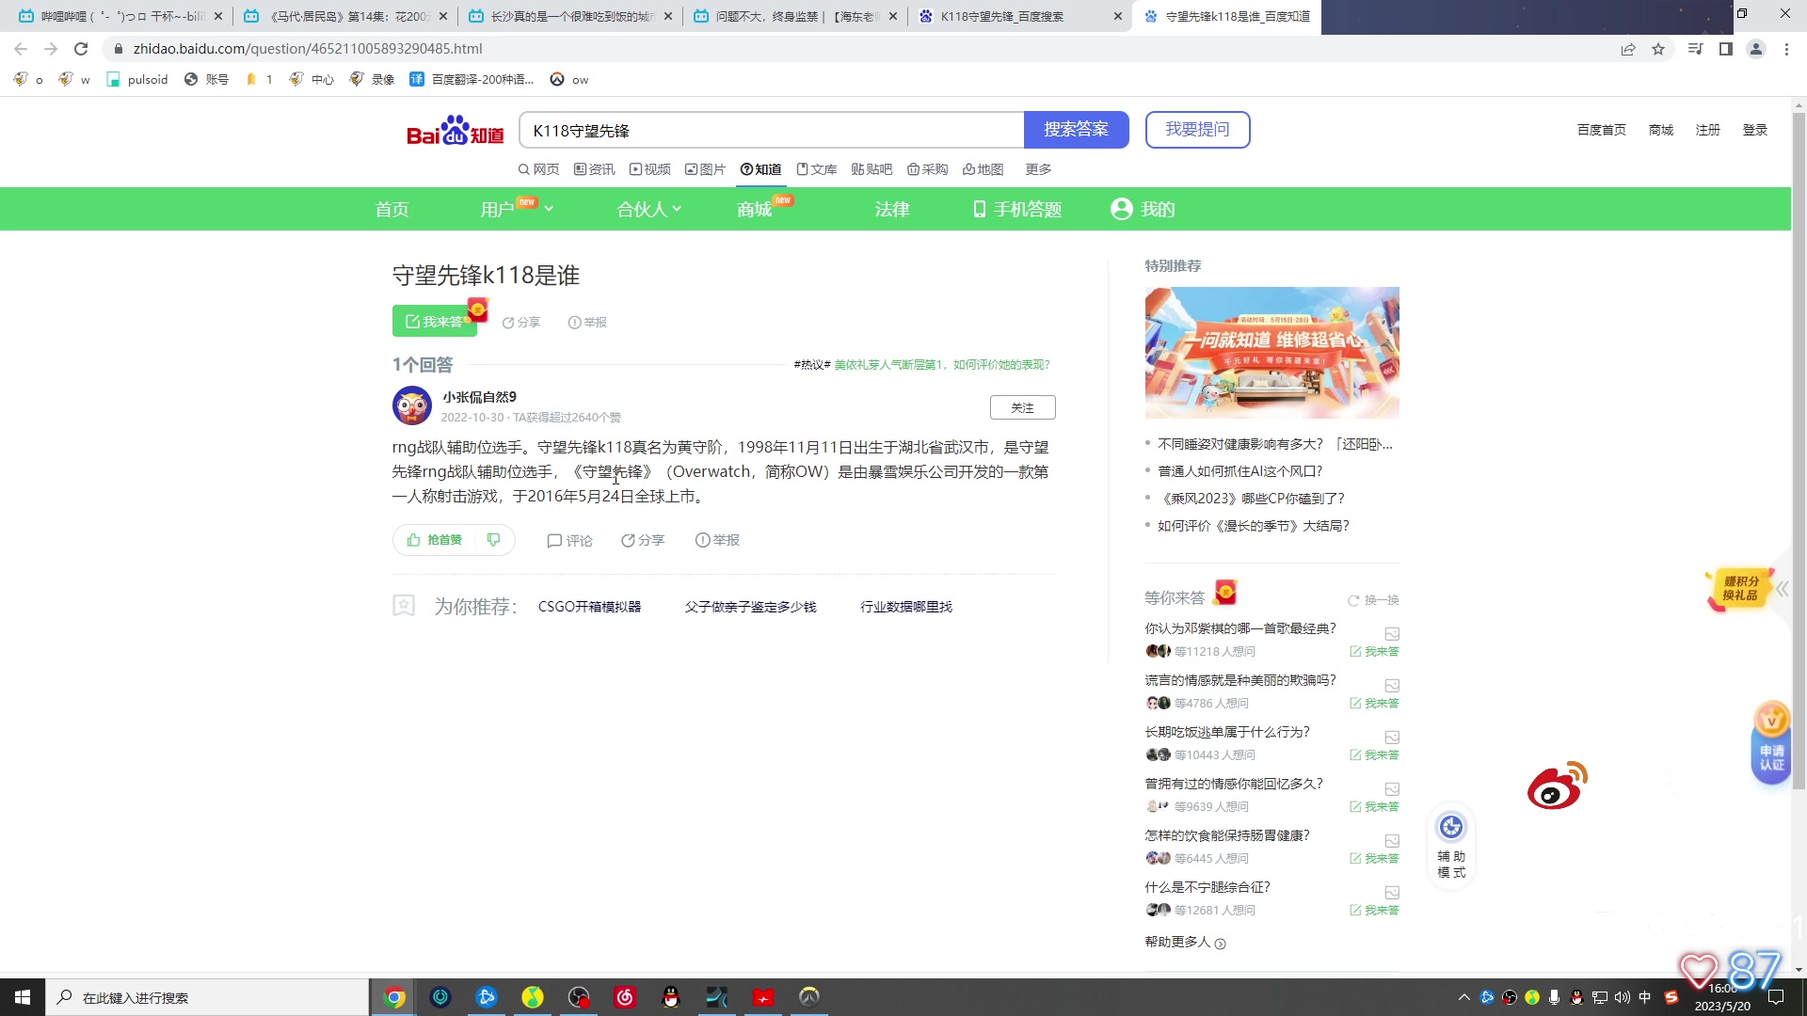Open 我的 profile in green navbar
The image size is (1807, 1016).
(1143, 209)
